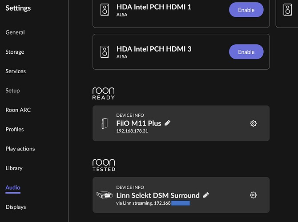This screenshot has width=298, height=222.
Task: Open settings gear for Linn Selekt DSM Surround
Action: click(x=253, y=195)
